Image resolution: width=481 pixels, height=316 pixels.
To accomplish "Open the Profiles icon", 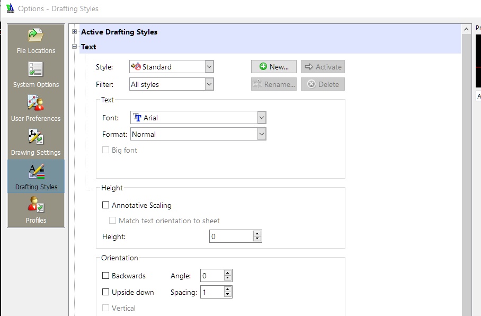I will pos(36,205).
